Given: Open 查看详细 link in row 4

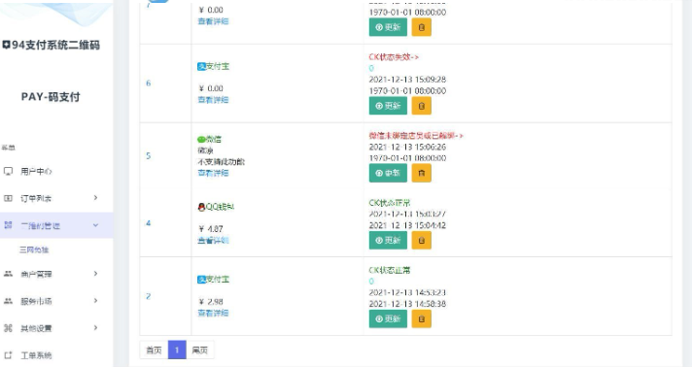Looking at the screenshot, I should 213,241.
